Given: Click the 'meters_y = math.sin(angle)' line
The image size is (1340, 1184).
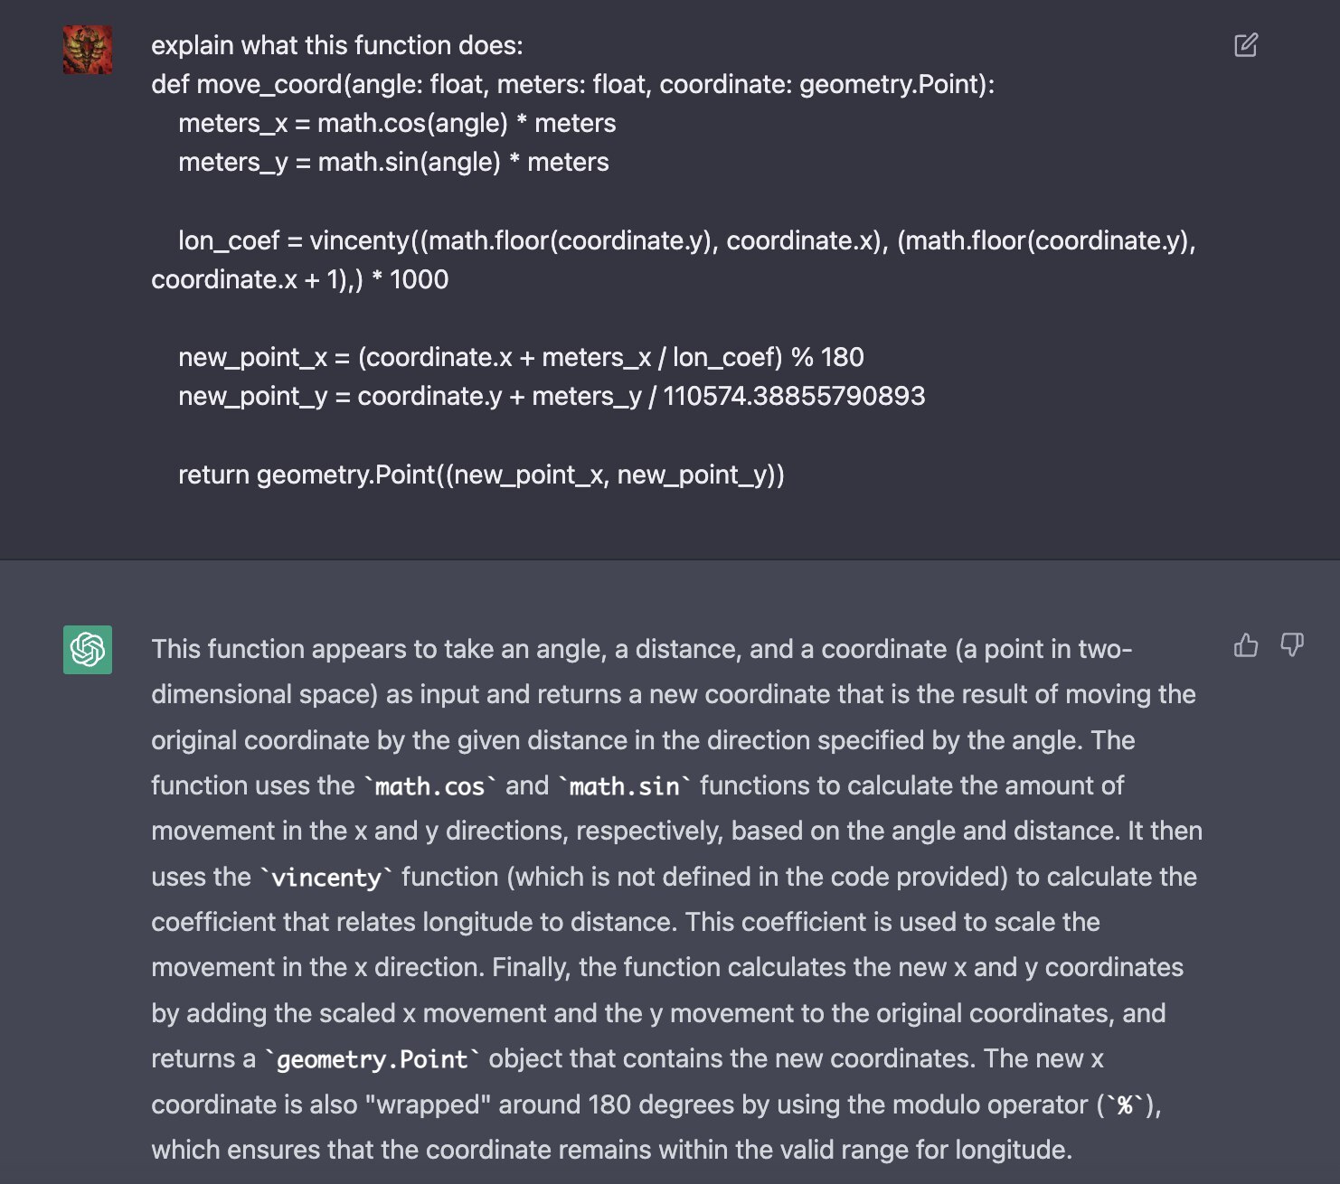Looking at the screenshot, I should click(393, 163).
